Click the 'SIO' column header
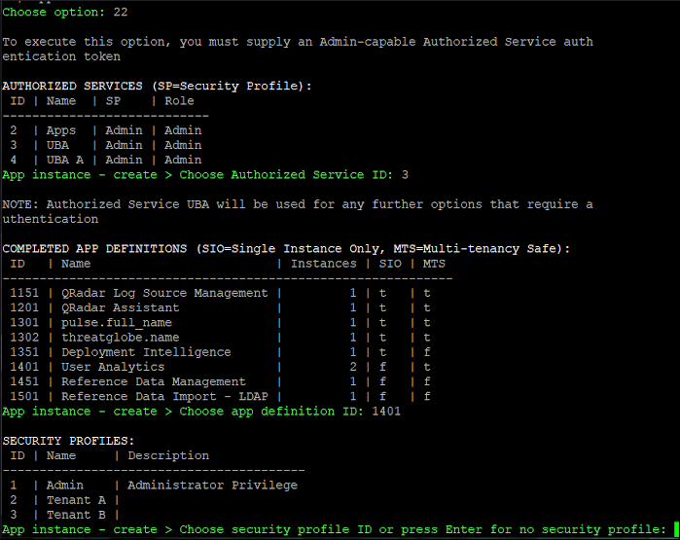This screenshot has height=540, width=680. (390, 264)
